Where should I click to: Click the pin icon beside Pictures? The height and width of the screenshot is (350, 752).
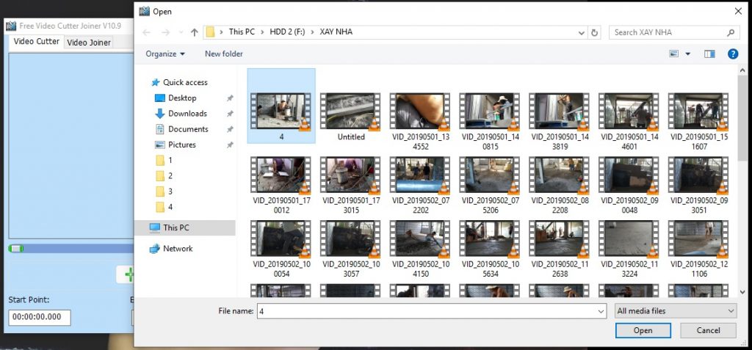pos(230,145)
